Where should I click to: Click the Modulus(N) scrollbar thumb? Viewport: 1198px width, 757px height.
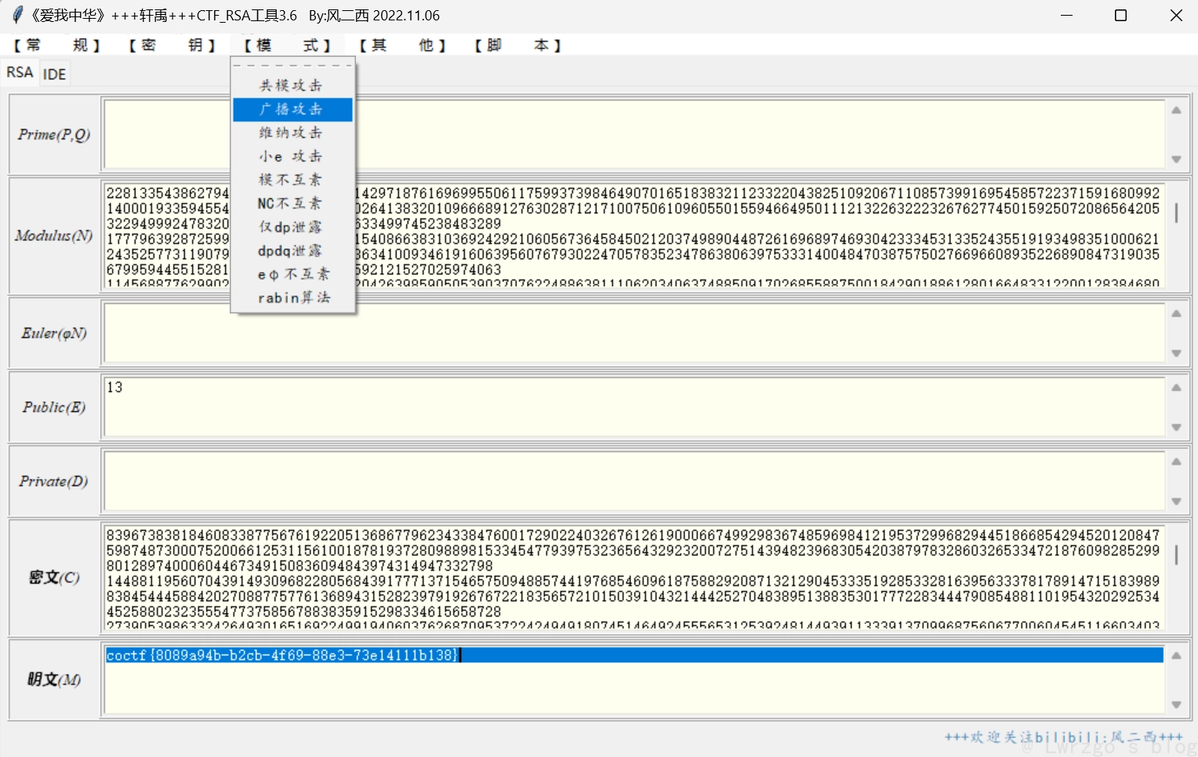pyautogui.click(x=1176, y=212)
